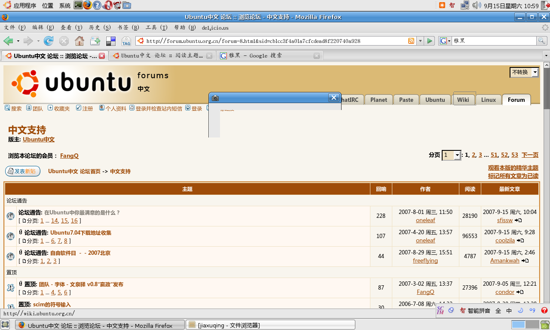Image resolution: width=550 pixels, height=330 pixels.
Task: Click the red help icon on input toolbar
Action: (544, 310)
